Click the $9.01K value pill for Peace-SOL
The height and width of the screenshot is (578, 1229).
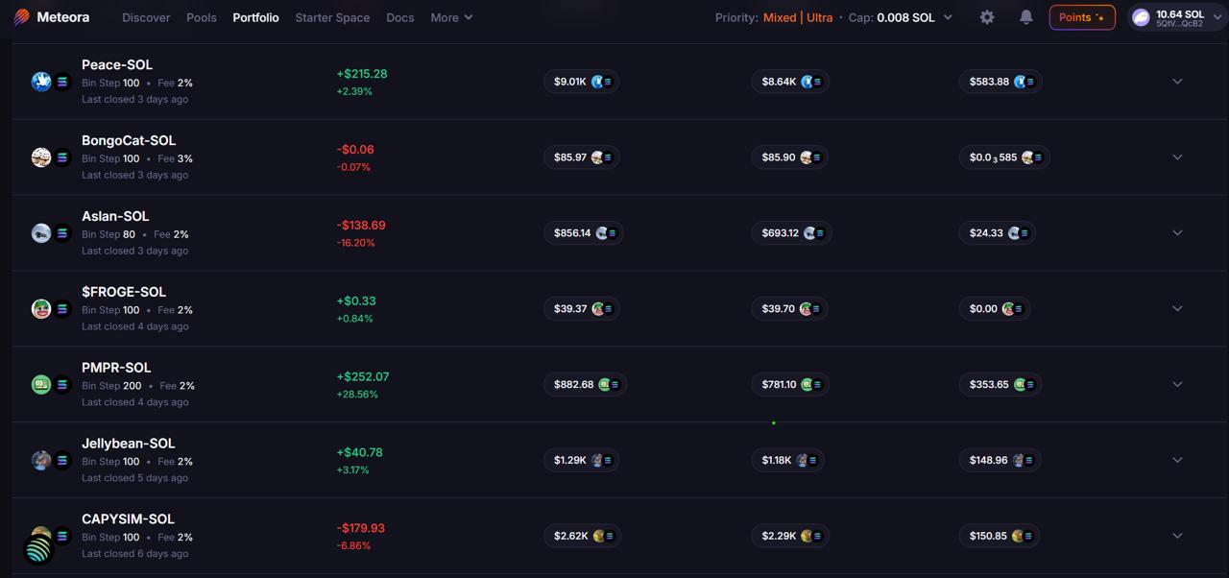581,82
